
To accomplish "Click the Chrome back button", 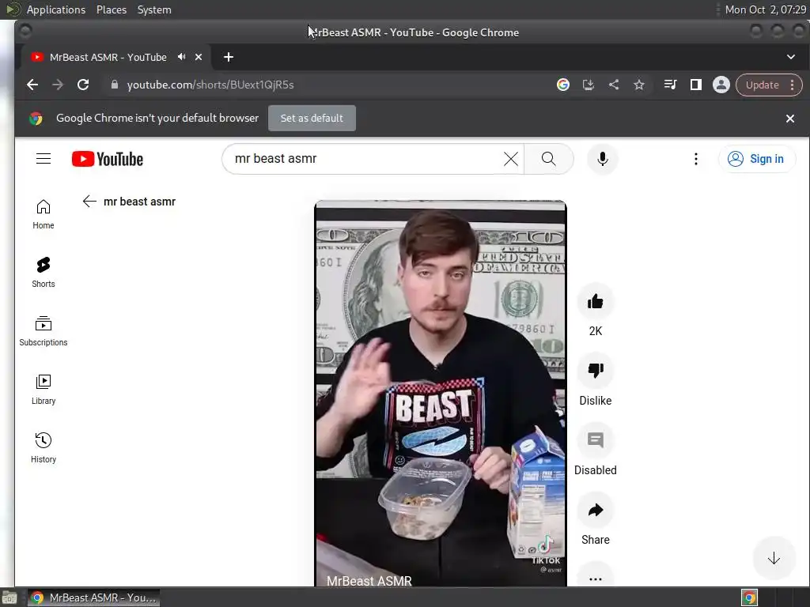I will pos(32,85).
